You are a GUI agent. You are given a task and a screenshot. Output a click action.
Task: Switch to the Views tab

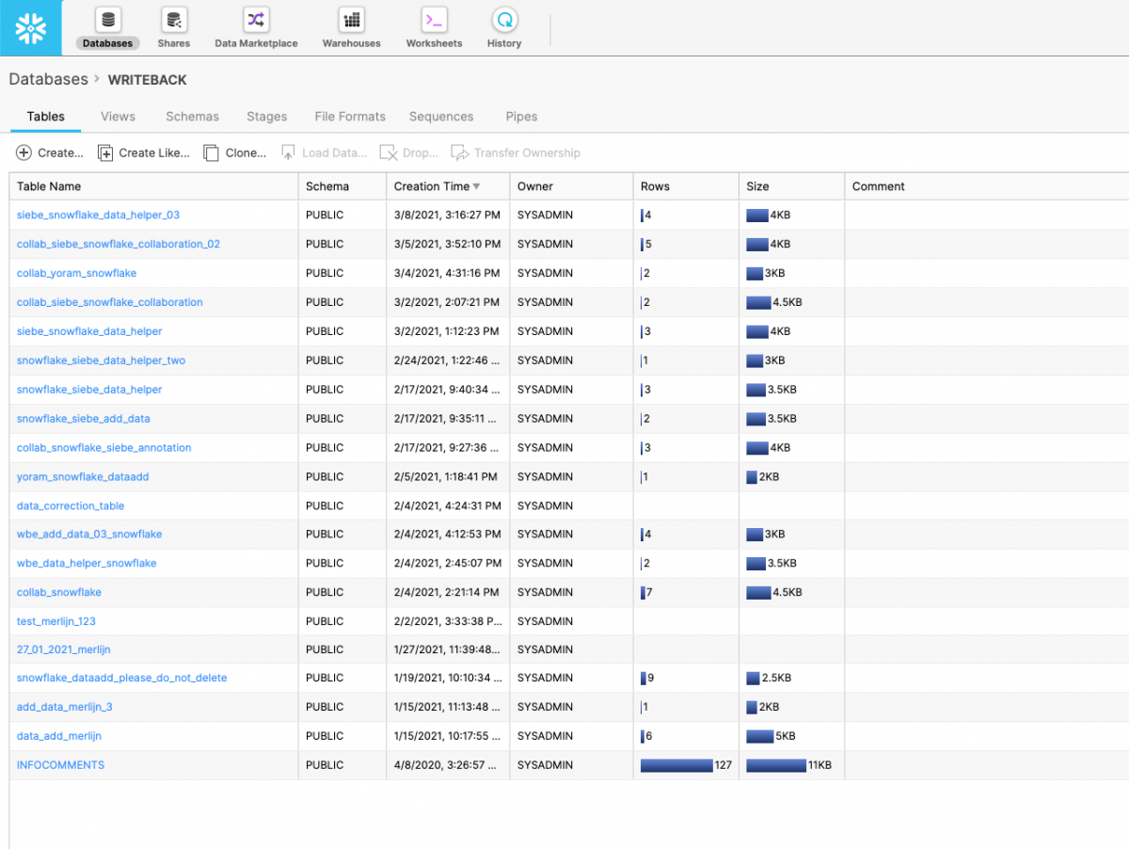click(x=117, y=116)
